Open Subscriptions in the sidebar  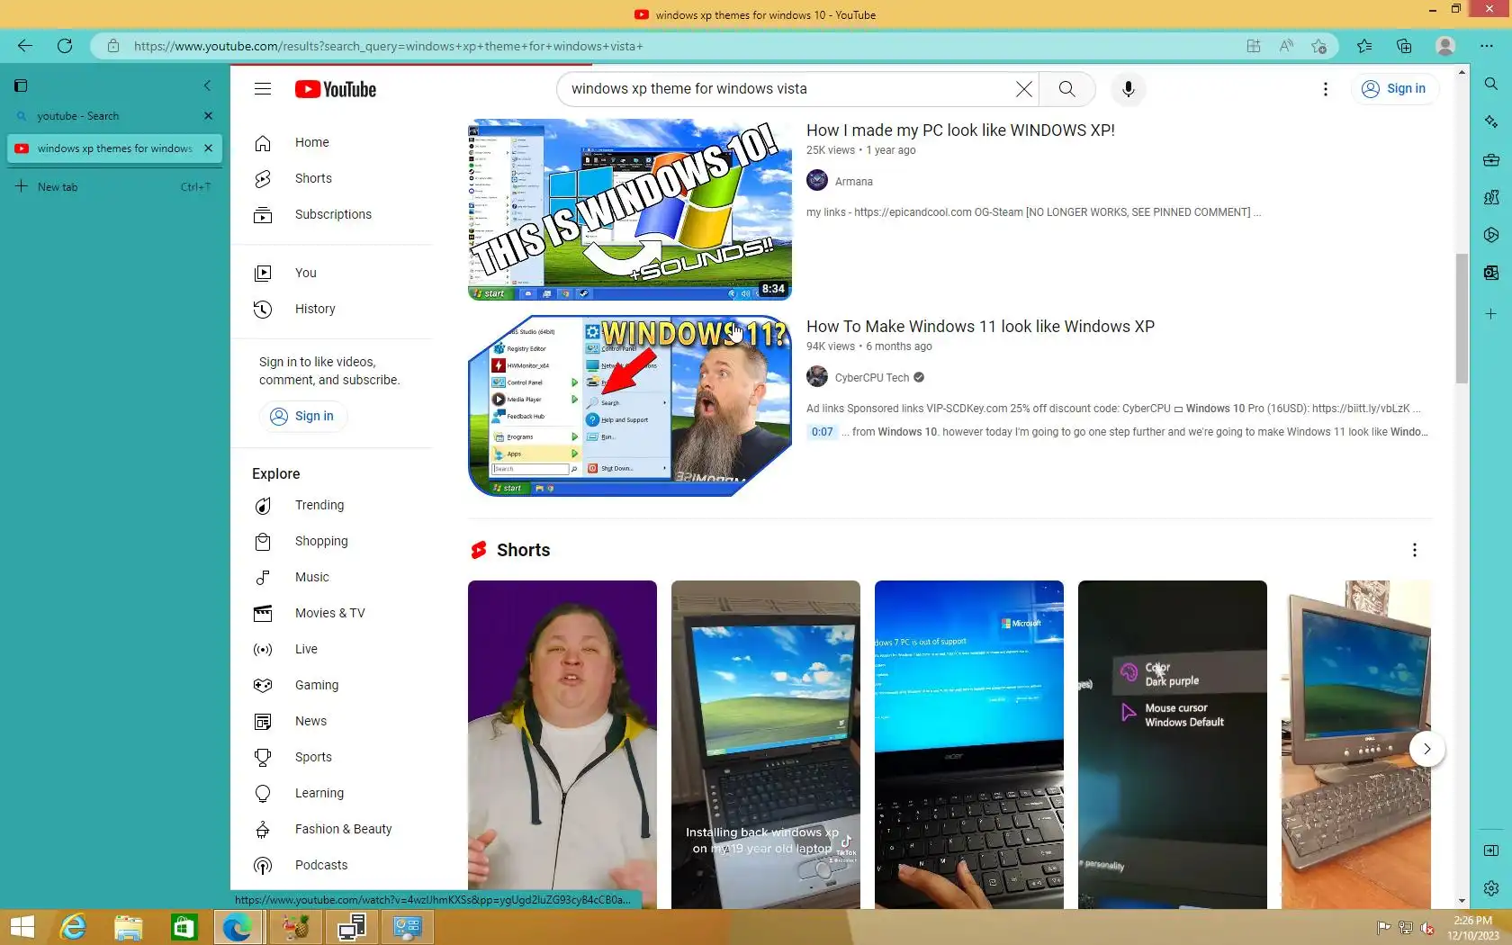[331, 214]
